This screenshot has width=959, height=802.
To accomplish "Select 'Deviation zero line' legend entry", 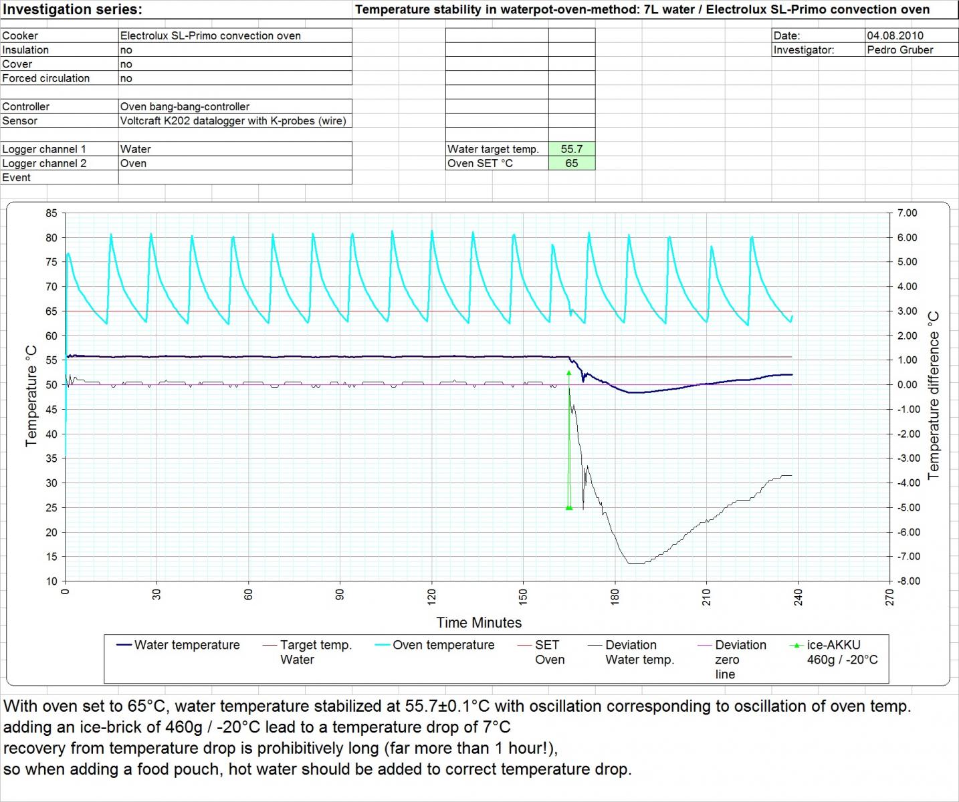I will (732, 660).
